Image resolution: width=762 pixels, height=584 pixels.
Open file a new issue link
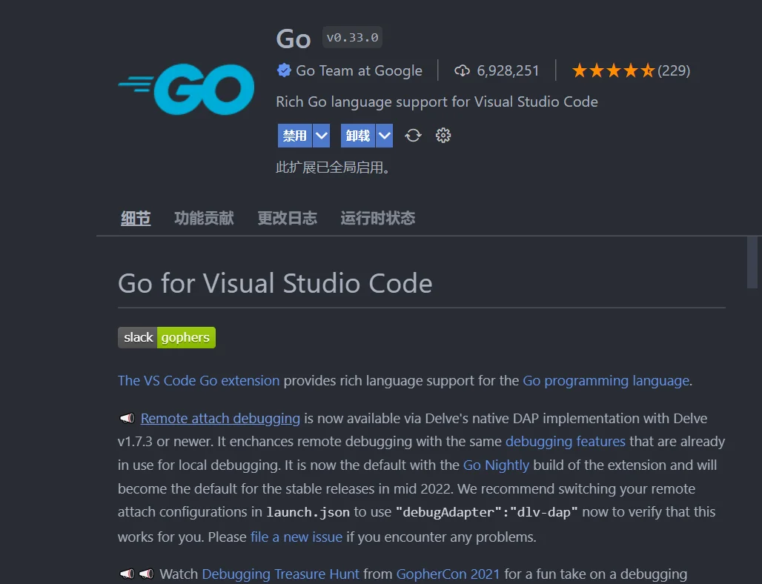(x=296, y=537)
